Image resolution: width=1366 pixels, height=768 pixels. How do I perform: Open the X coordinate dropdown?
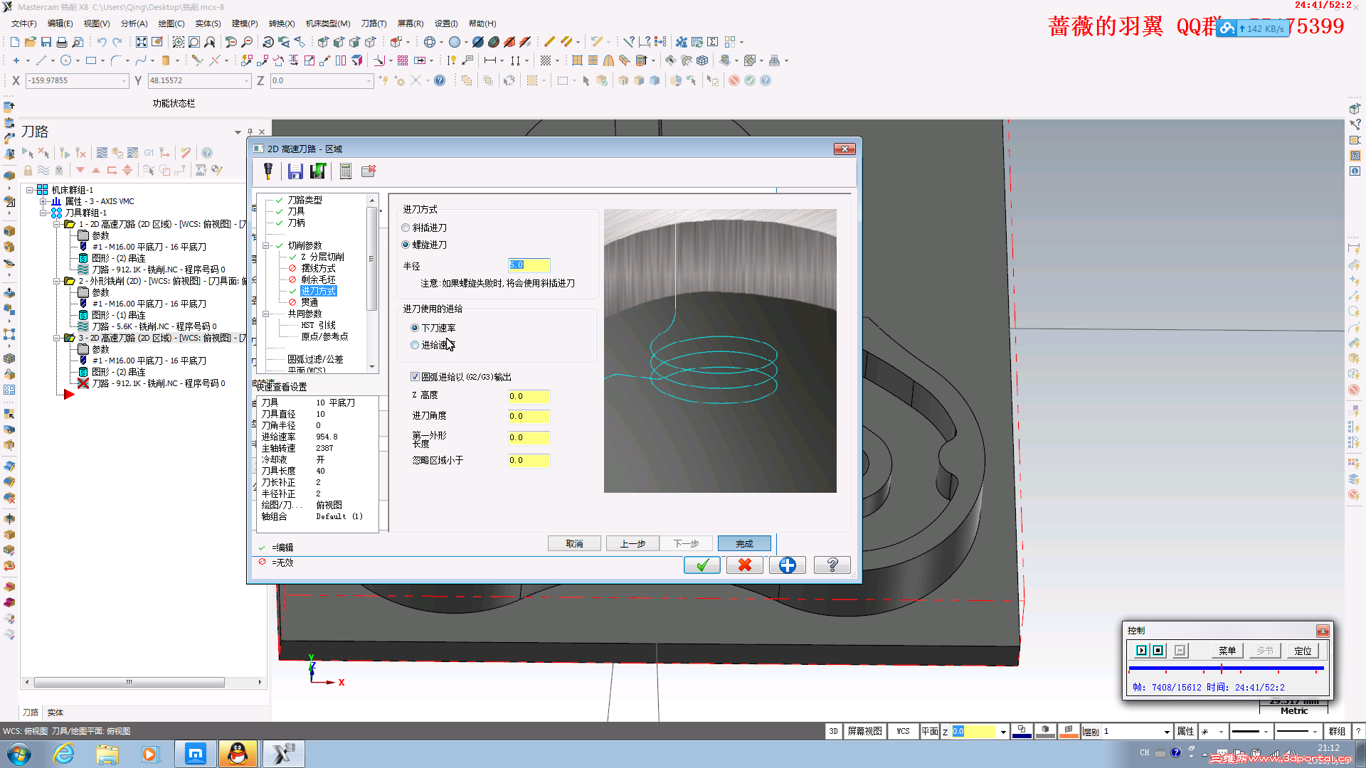pyautogui.click(x=124, y=81)
